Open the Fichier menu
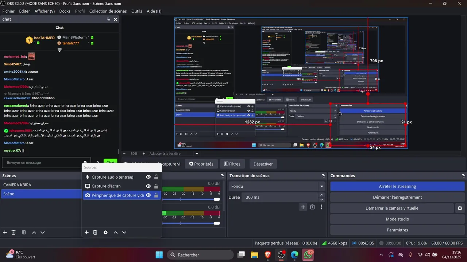467x262 pixels. click(8, 11)
